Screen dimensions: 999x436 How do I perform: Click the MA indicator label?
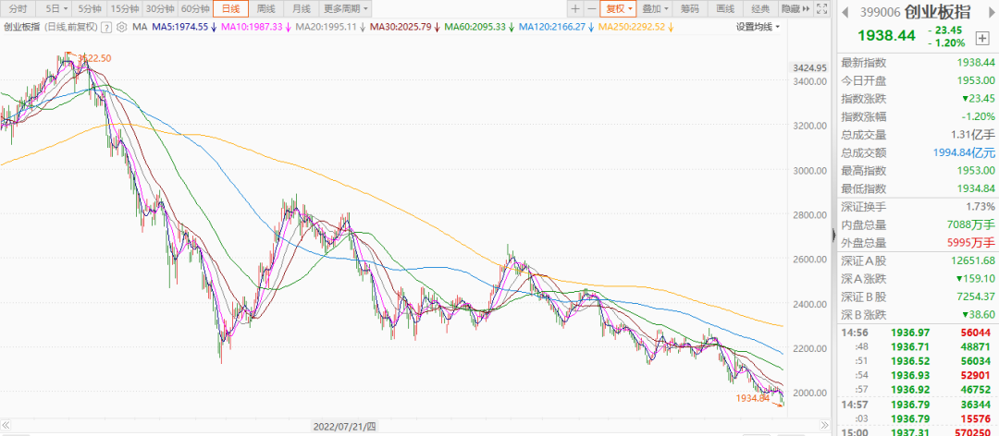141,27
